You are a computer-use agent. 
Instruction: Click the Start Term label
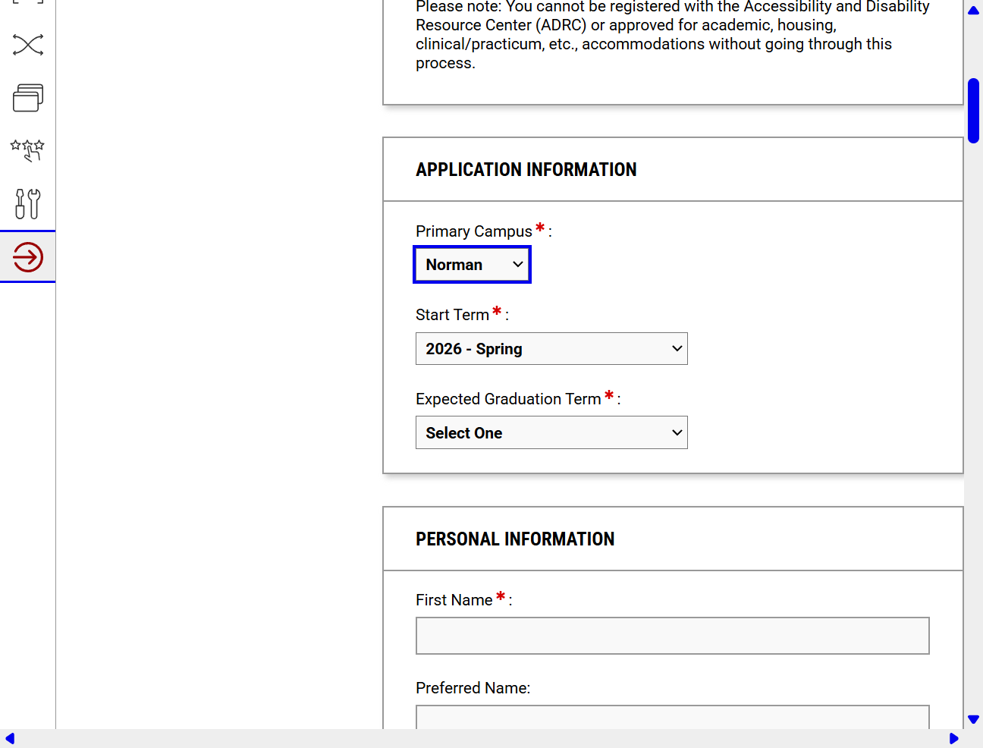[x=452, y=315]
